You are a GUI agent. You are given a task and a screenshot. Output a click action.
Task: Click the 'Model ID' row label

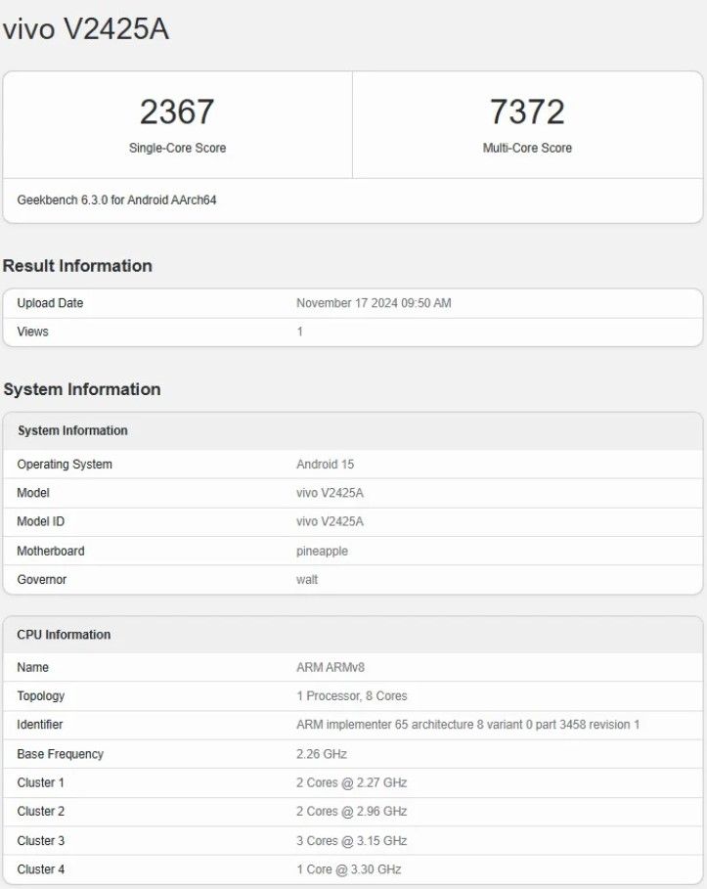click(x=41, y=521)
